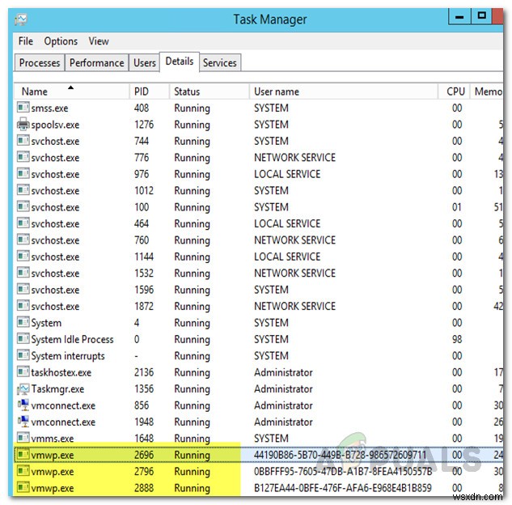The width and height of the screenshot is (512, 505).
Task: Sort by the Memory column header
Action: tap(487, 91)
